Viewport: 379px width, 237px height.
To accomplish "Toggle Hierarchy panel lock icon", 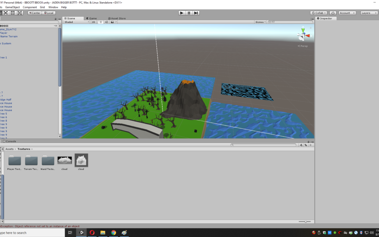I will point(55,19).
